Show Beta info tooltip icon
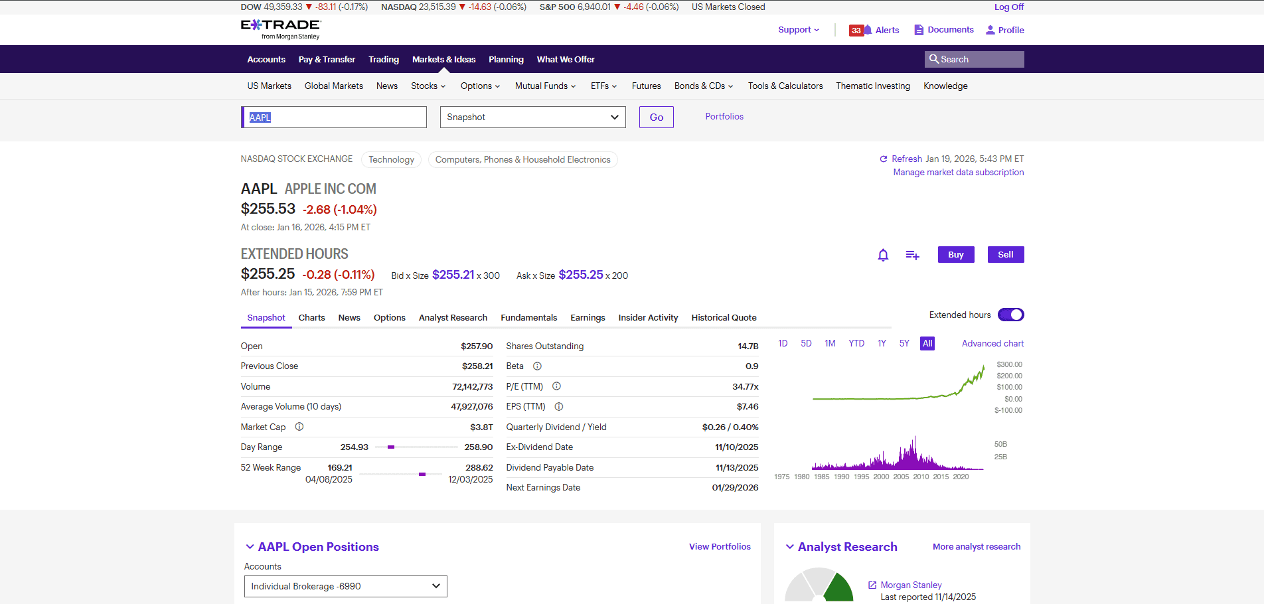 click(x=537, y=366)
